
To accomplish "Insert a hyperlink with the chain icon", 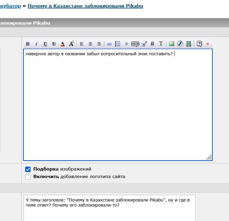I will pyautogui.click(x=109, y=44).
